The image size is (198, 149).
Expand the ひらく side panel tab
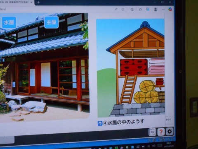click(x=169, y=120)
